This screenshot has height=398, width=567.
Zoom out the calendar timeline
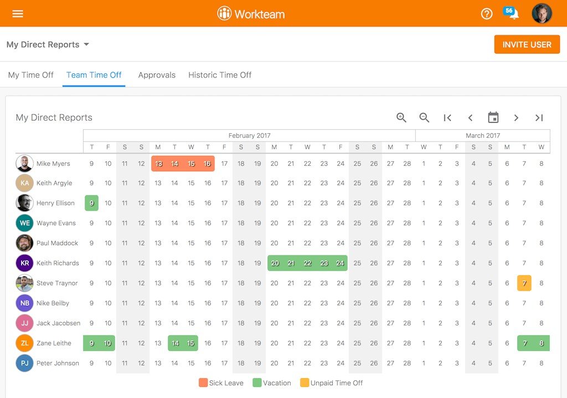[424, 117]
